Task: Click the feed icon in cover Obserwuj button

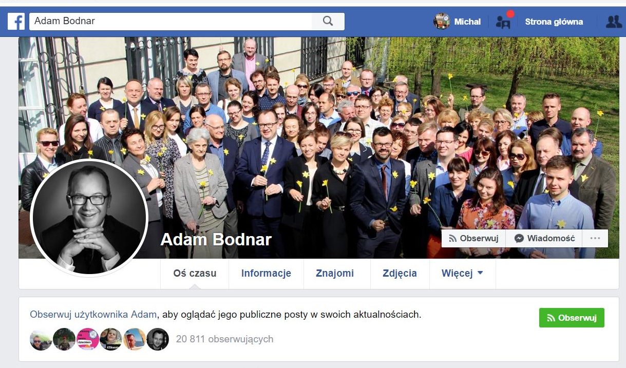Action: (453, 238)
